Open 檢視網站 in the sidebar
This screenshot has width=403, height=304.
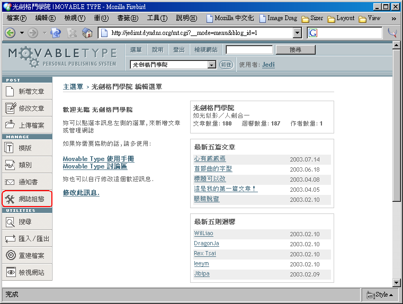pyautogui.click(x=27, y=272)
